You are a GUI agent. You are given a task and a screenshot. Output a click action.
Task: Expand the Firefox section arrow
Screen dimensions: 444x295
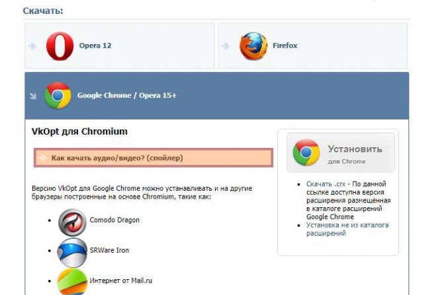click(226, 46)
